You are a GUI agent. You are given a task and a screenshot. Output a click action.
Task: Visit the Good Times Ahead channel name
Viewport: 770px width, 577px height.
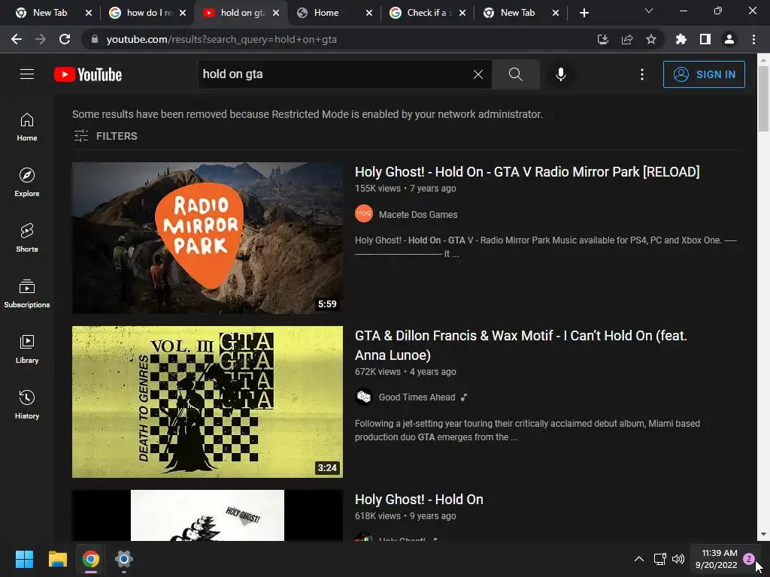(x=417, y=397)
